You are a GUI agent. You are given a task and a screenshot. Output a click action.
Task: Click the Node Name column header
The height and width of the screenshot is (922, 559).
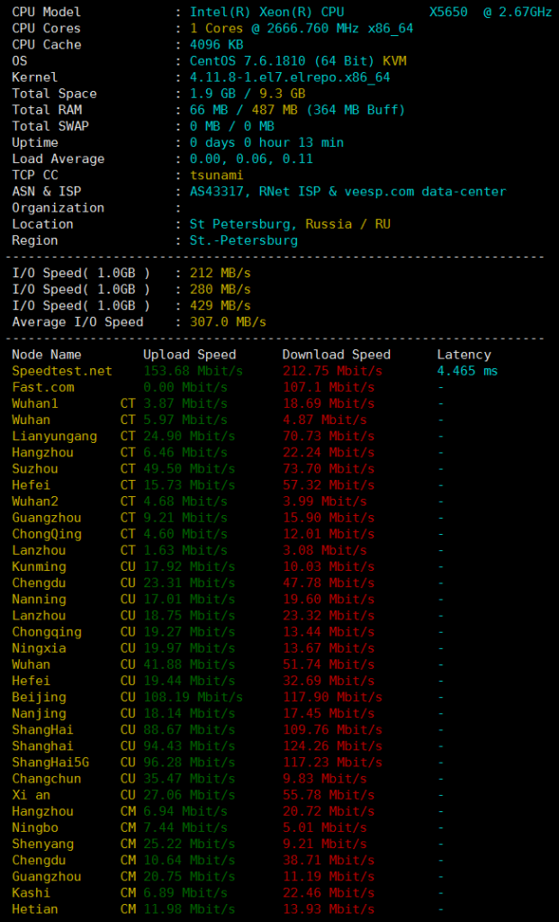(x=47, y=355)
